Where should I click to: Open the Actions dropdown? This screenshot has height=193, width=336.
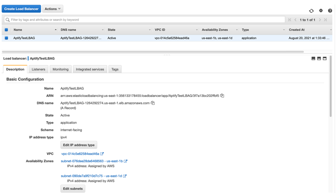53,9
